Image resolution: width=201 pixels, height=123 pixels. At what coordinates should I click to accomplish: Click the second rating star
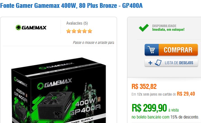pyautogui.click(x=74, y=31)
